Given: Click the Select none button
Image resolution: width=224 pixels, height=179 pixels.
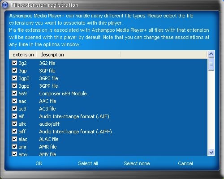Looking at the screenshot, I should [137, 163].
